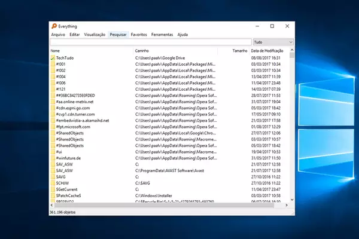The image size is (359, 239).
Task: Select the TechTudo file name
Action: [x=65, y=58]
